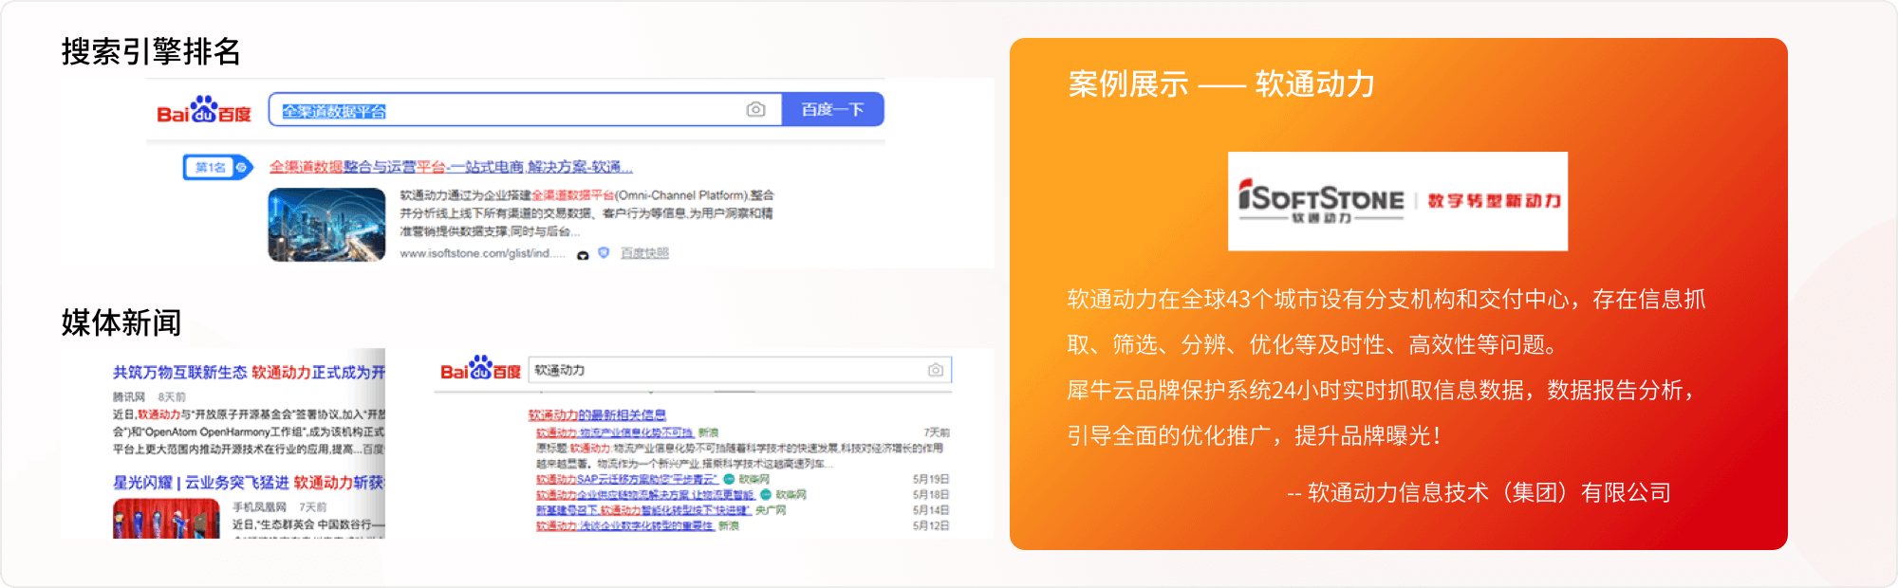
Task: Click the search field containing 全渠道数据平台
Action: 525,110
